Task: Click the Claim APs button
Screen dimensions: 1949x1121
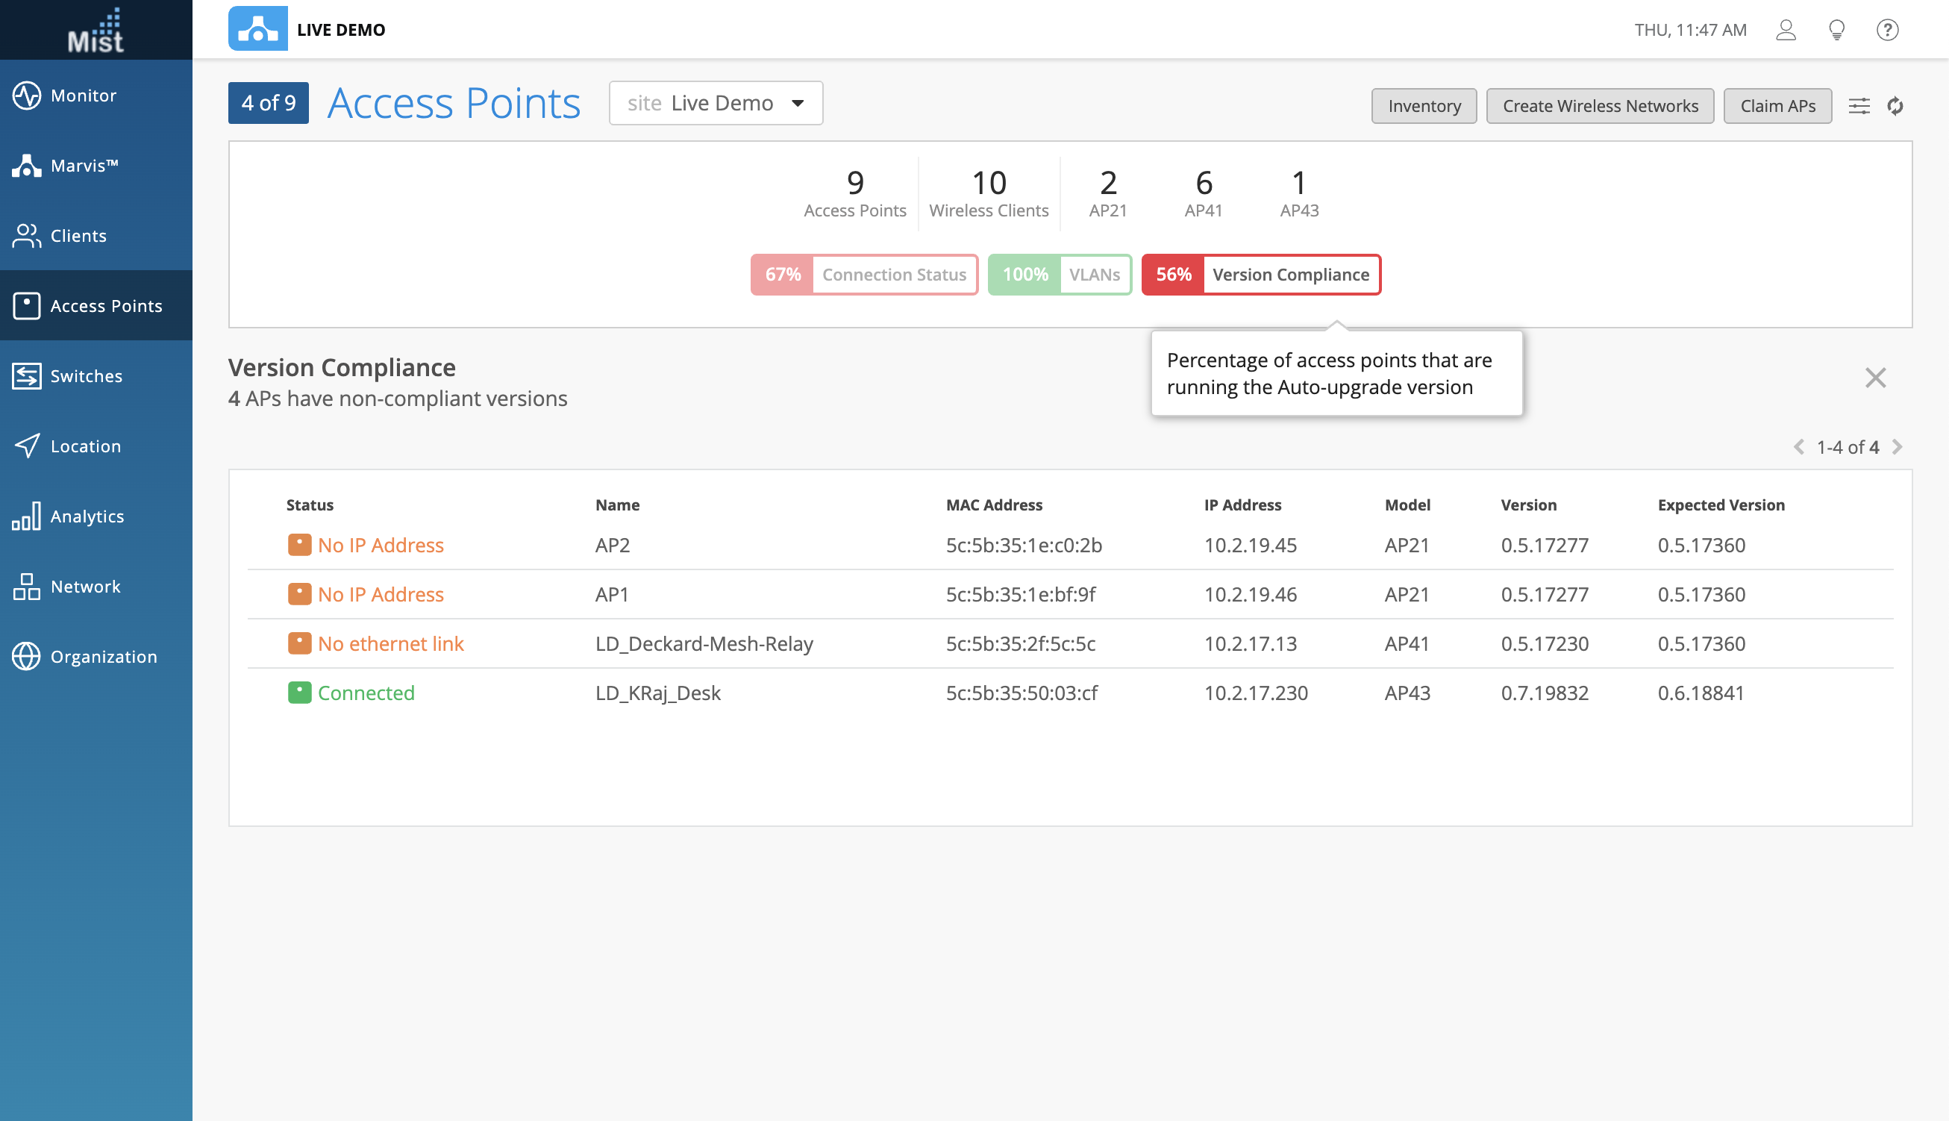Action: coord(1777,105)
